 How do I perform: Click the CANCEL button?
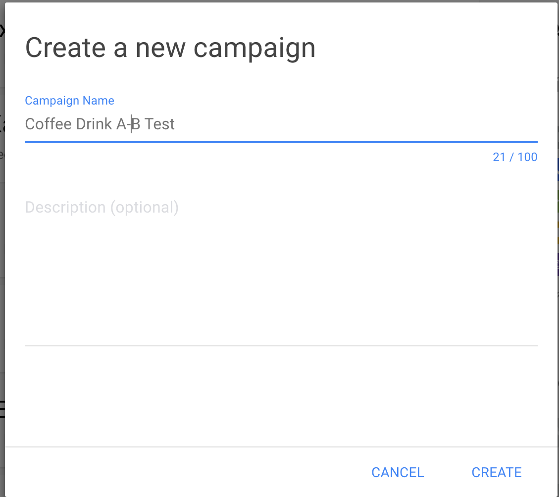(398, 472)
